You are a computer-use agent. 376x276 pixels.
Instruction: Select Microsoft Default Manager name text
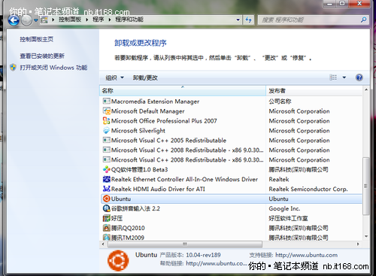click(x=147, y=111)
